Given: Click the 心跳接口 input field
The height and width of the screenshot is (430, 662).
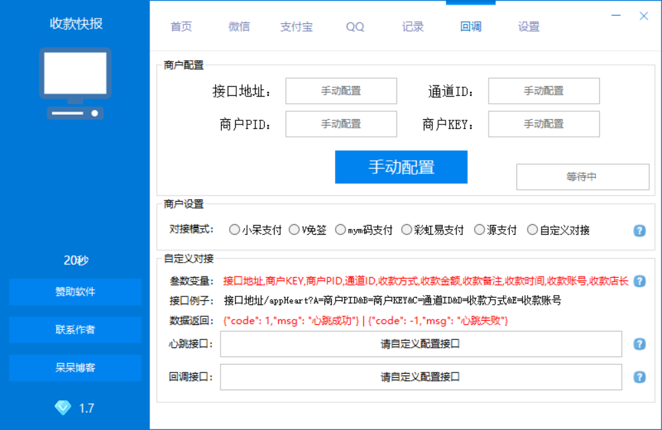Looking at the screenshot, I should click(421, 344).
